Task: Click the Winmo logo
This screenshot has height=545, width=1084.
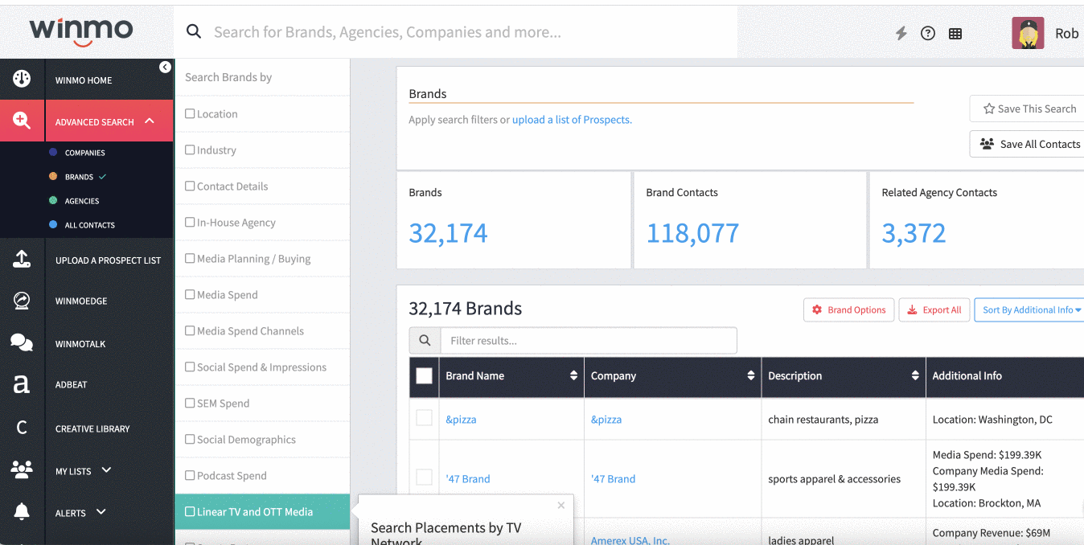Action: coord(81,32)
